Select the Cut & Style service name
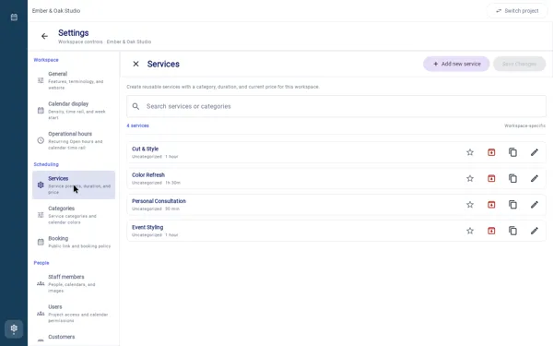Screen dimensions: 553x346 point(145,149)
